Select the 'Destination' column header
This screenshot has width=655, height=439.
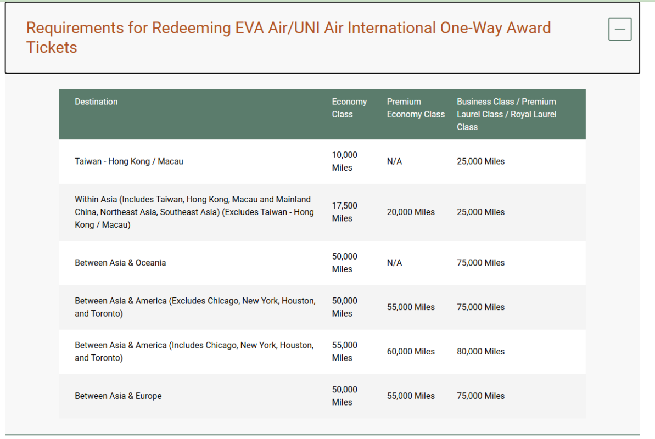click(96, 102)
